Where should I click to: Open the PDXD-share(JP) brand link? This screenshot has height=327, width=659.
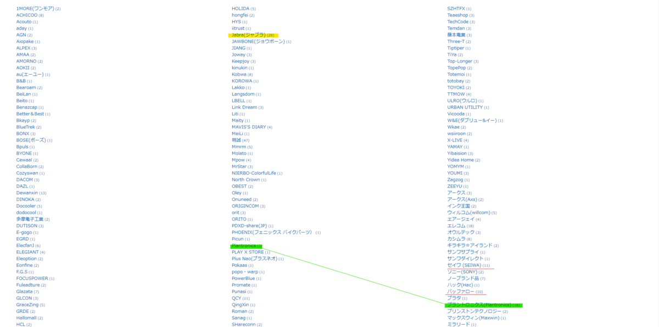pyautogui.click(x=249, y=226)
